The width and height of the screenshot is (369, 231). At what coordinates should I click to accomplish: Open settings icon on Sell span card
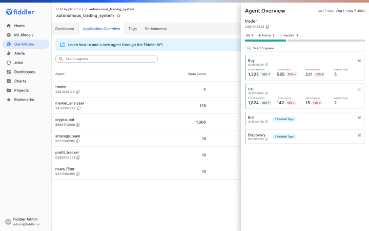(359, 89)
